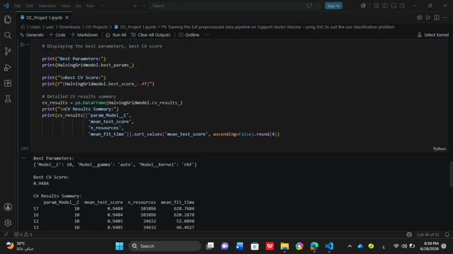Add a Code cell

57,35
